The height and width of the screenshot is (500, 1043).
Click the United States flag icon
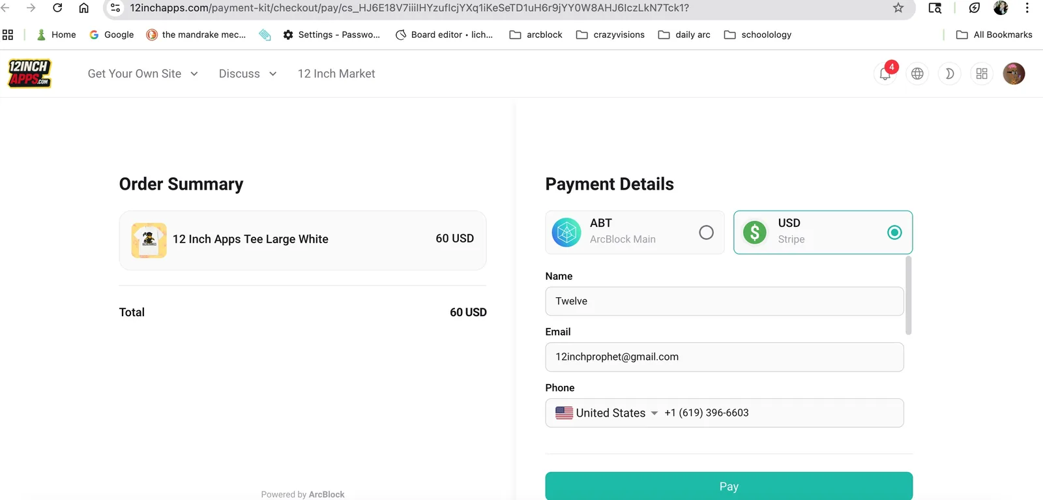coord(564,413)
